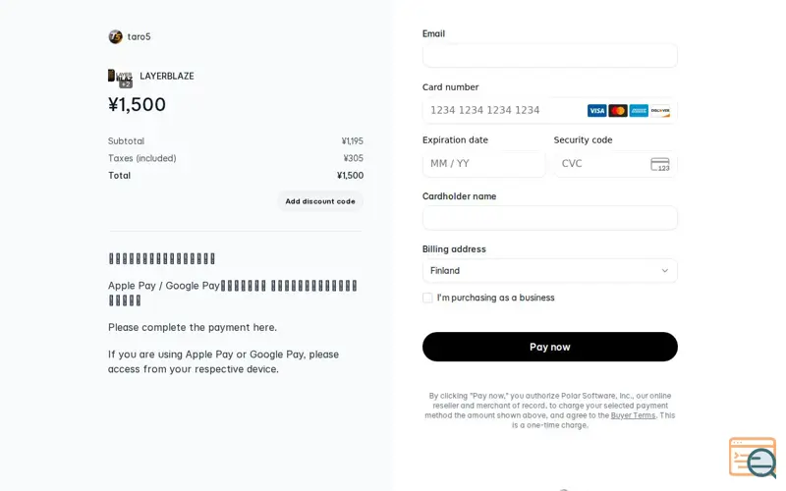
Task: Click the MM / YY expiration field
Action: (x=484, y=164)
